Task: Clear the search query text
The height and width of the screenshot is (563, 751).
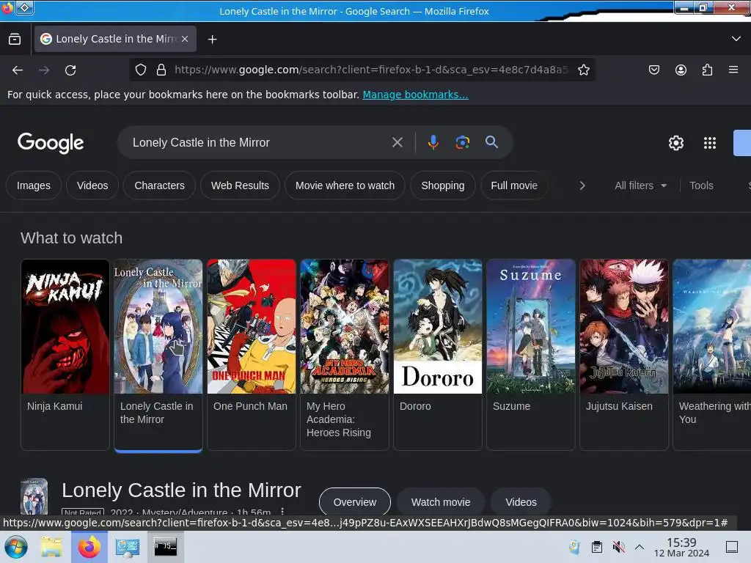Action: 397,142
